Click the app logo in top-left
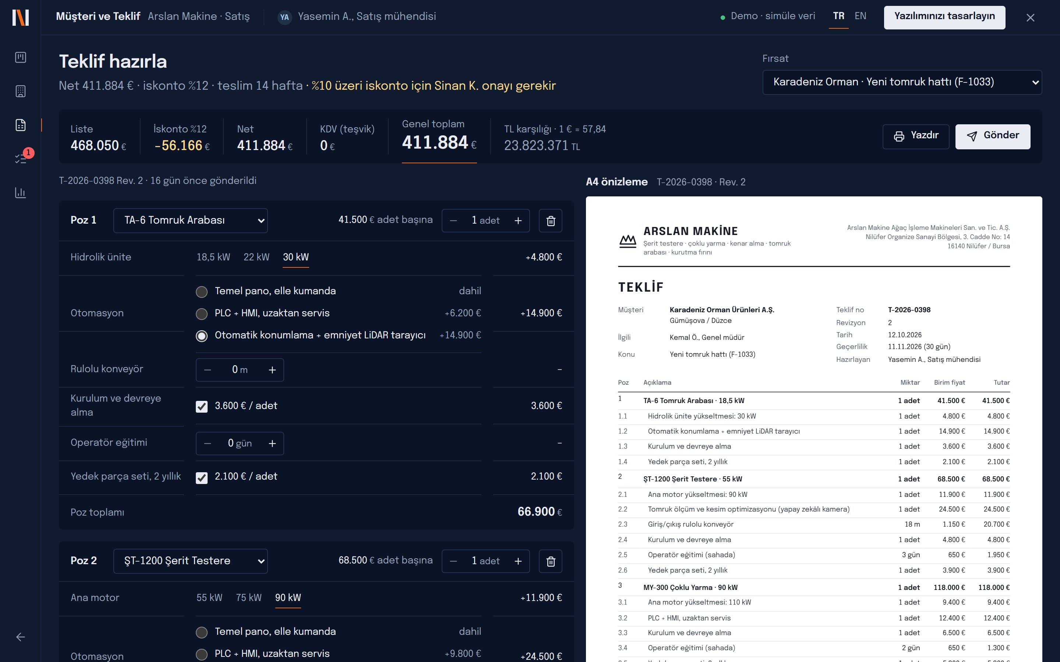Viewport: 1060px width, 662px height. point(21,18)
